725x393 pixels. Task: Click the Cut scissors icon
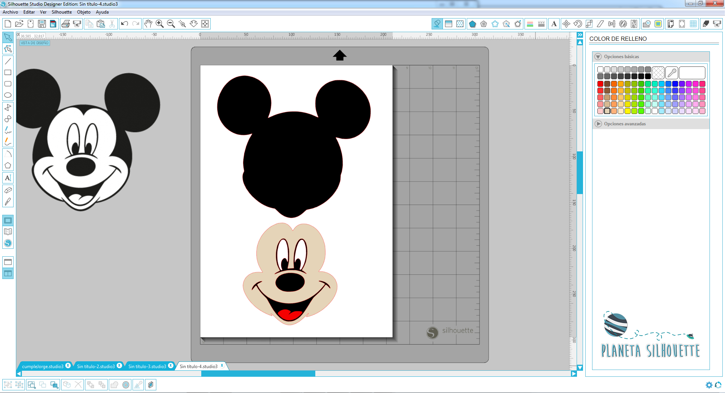point(112,24)
